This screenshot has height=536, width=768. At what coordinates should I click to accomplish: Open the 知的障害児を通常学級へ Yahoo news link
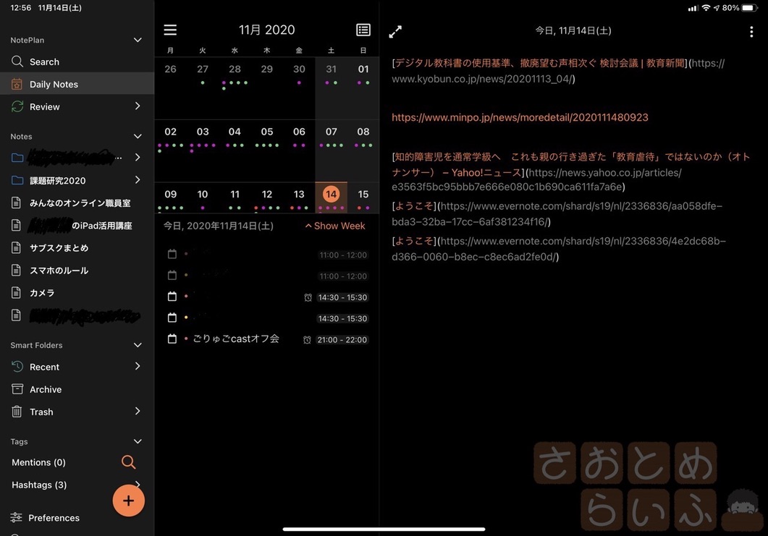[x=570, y=164]
